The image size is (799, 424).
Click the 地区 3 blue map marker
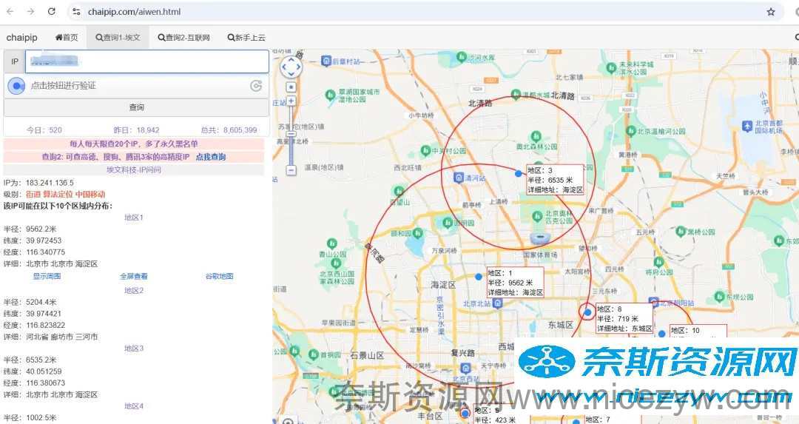point(518,174)
